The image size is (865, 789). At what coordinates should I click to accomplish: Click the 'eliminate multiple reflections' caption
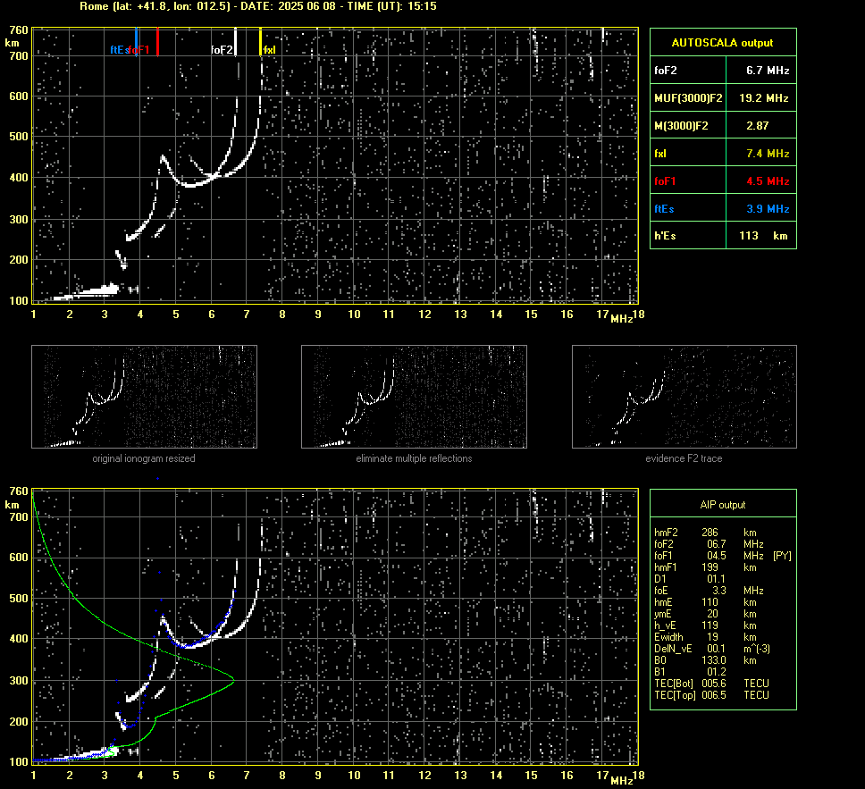pyautogui.click(x=414, y=458)
